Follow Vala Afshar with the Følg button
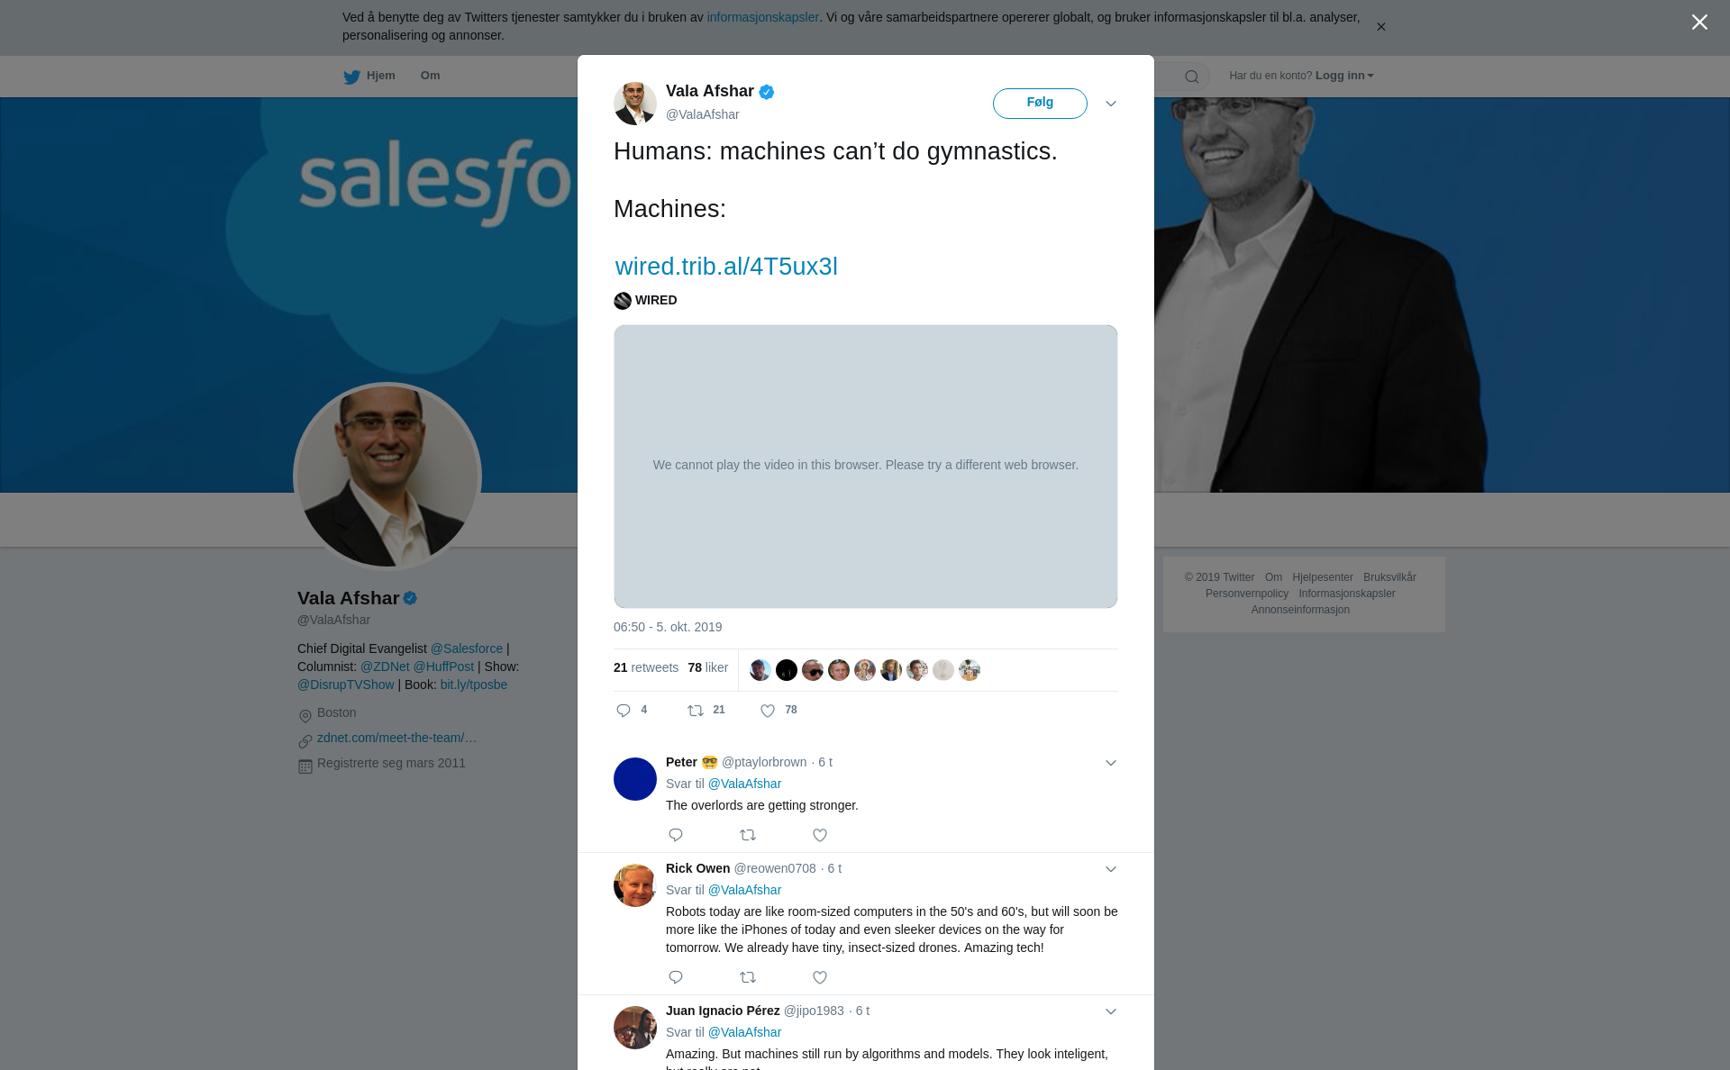The image size is (1730, 1070). pyautogui.click(x=1040, y=104)
